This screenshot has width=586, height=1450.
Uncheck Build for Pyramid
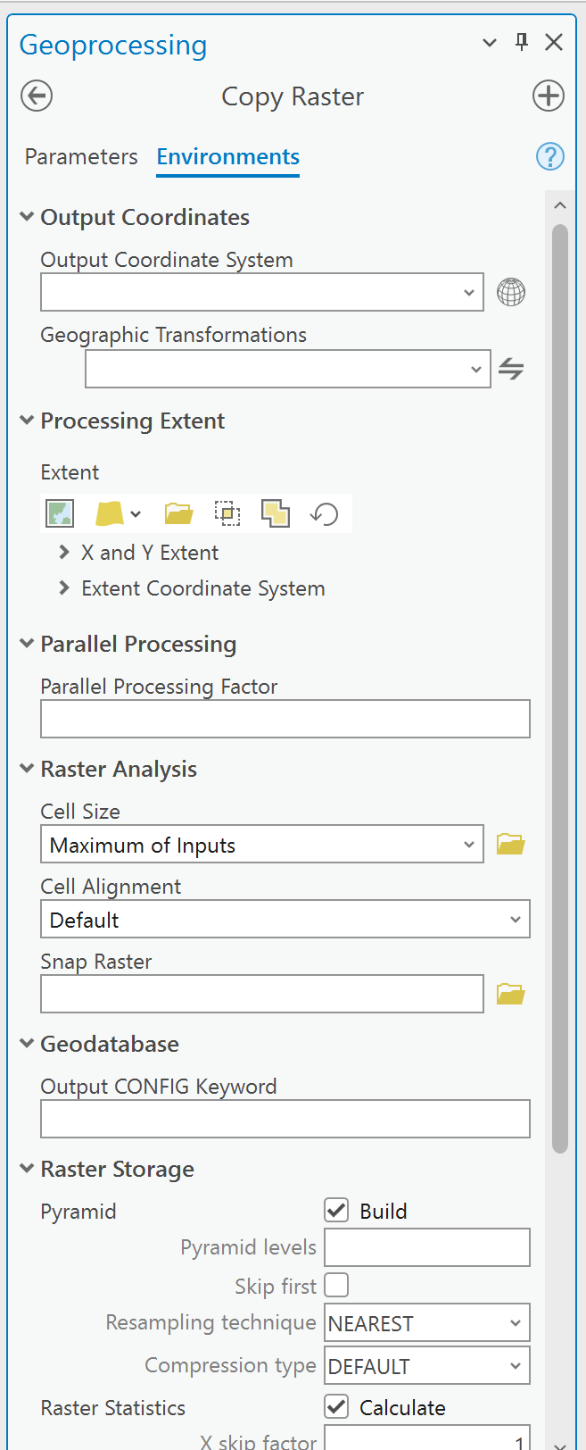pyautogui.click(x=335, y=1210)
